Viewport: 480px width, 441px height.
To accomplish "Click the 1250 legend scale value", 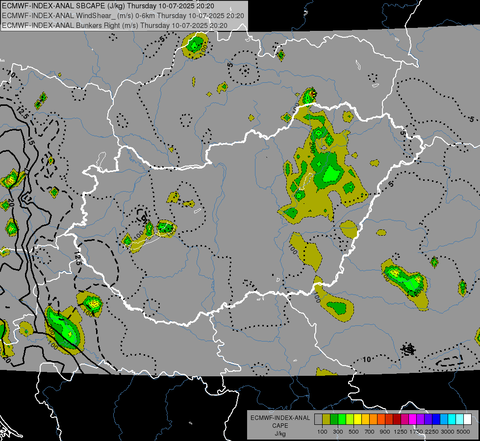I will point(401,432).
